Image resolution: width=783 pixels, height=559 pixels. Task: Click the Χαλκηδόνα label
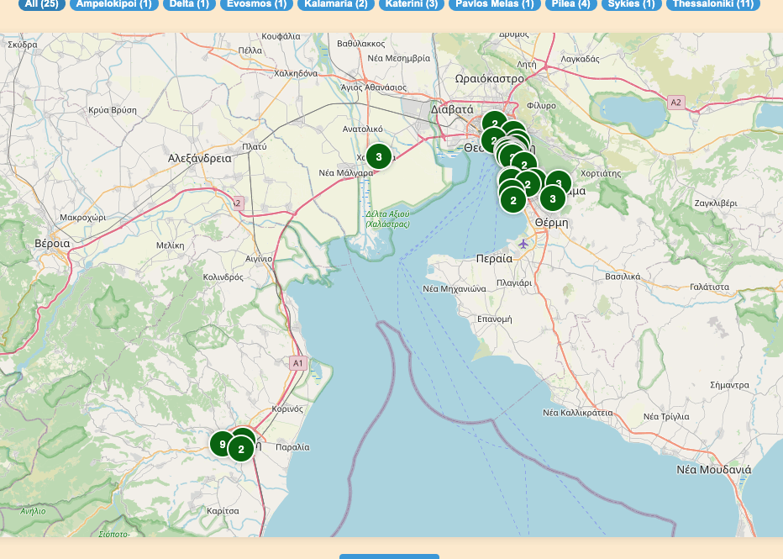296,73
